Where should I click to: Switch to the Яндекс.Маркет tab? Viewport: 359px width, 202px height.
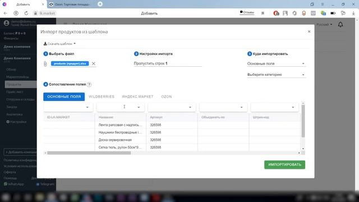pos(137,97)
